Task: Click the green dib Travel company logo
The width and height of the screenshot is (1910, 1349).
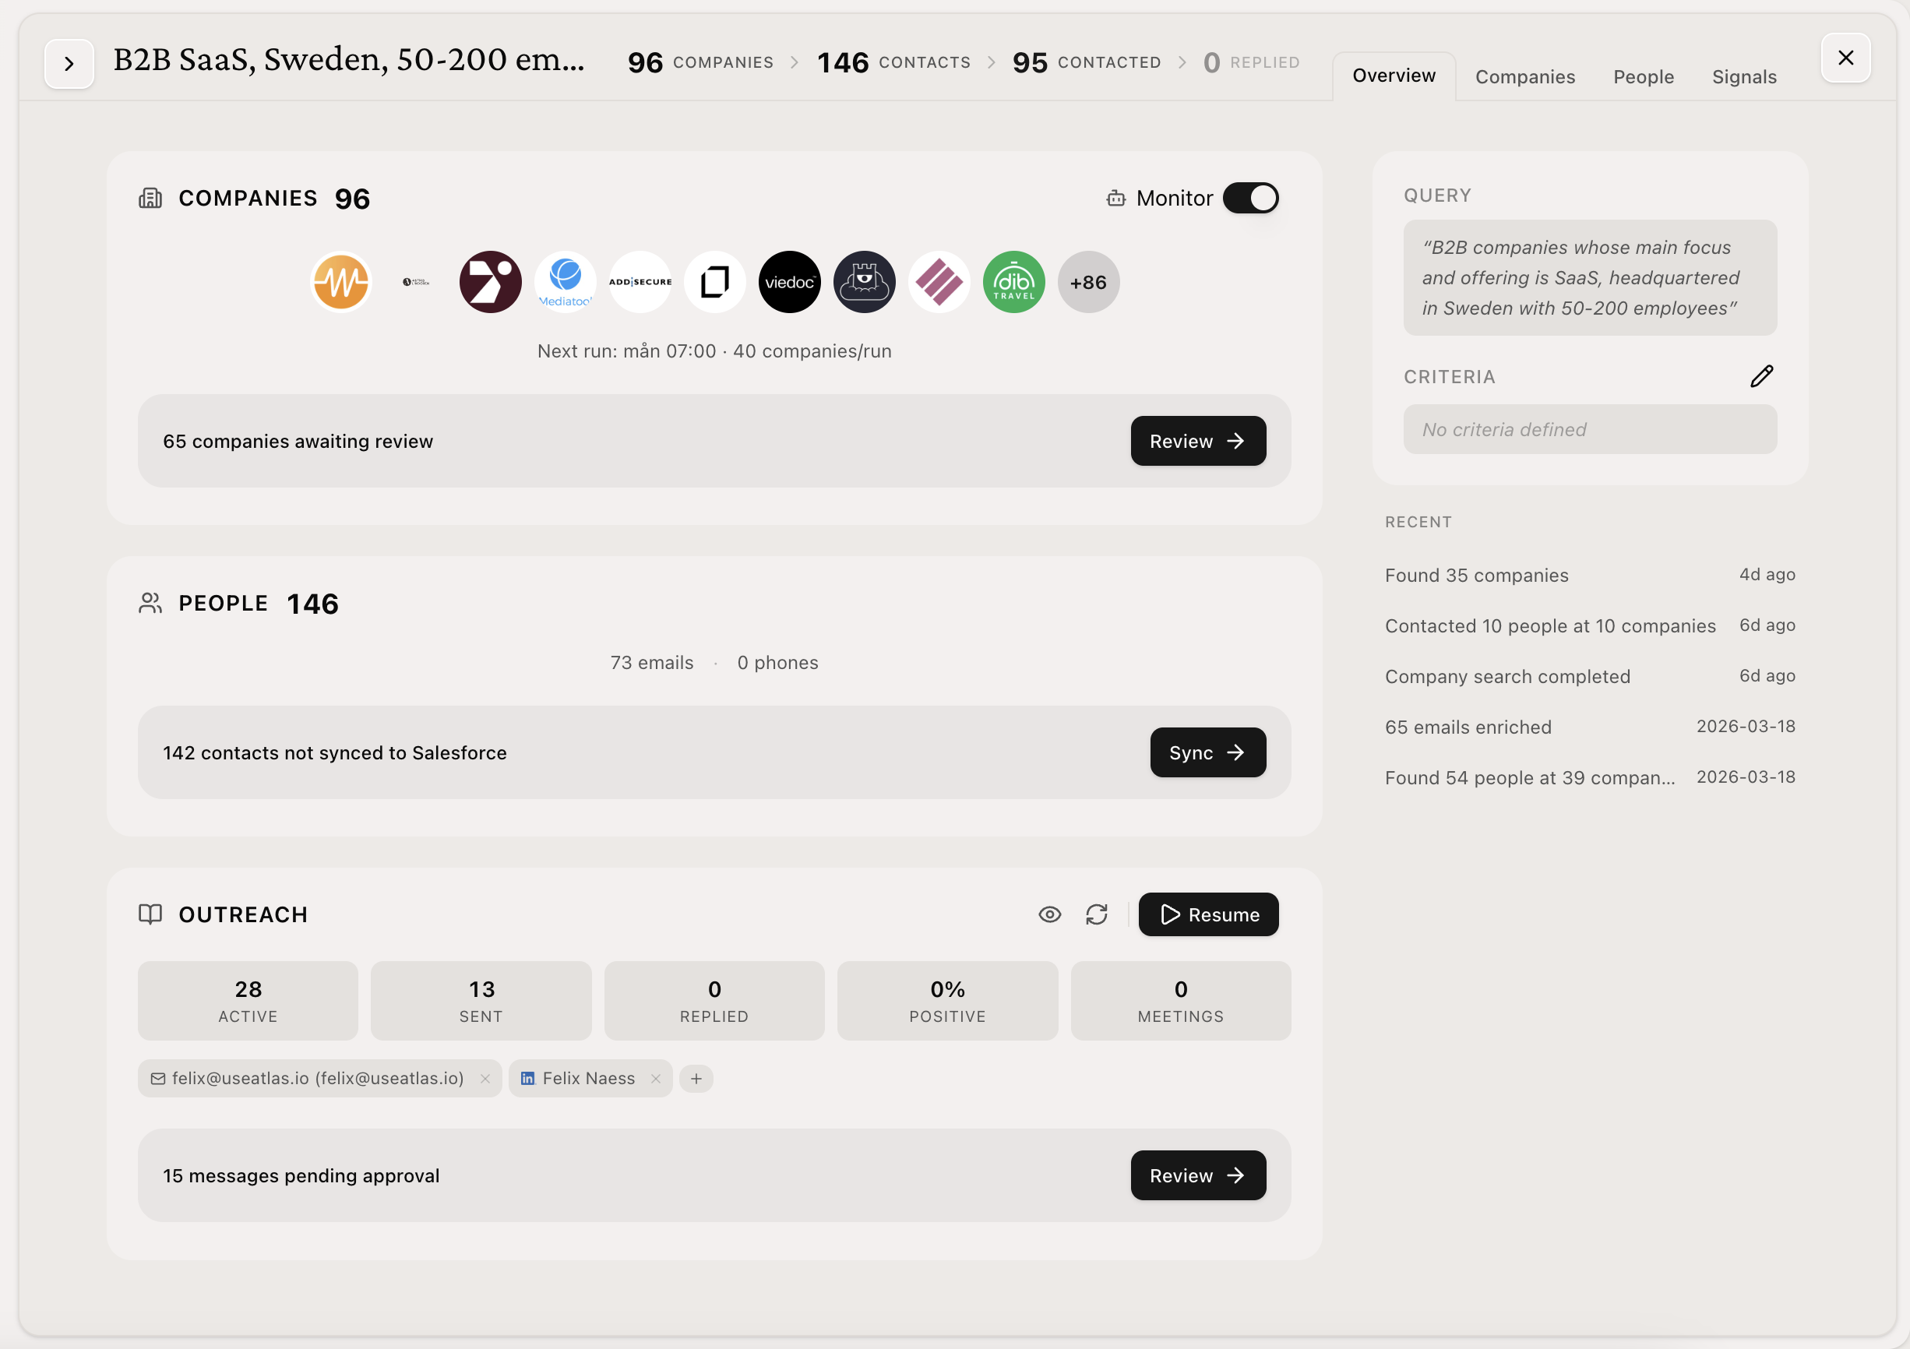Action: [1013, 282]
